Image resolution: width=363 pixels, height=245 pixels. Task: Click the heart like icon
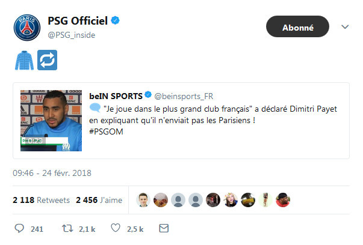point(115,229)
